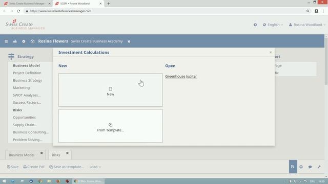328x184 pixels.
Task: Open Rosina Woodland user menu
Action: click(x=307, y=25)
